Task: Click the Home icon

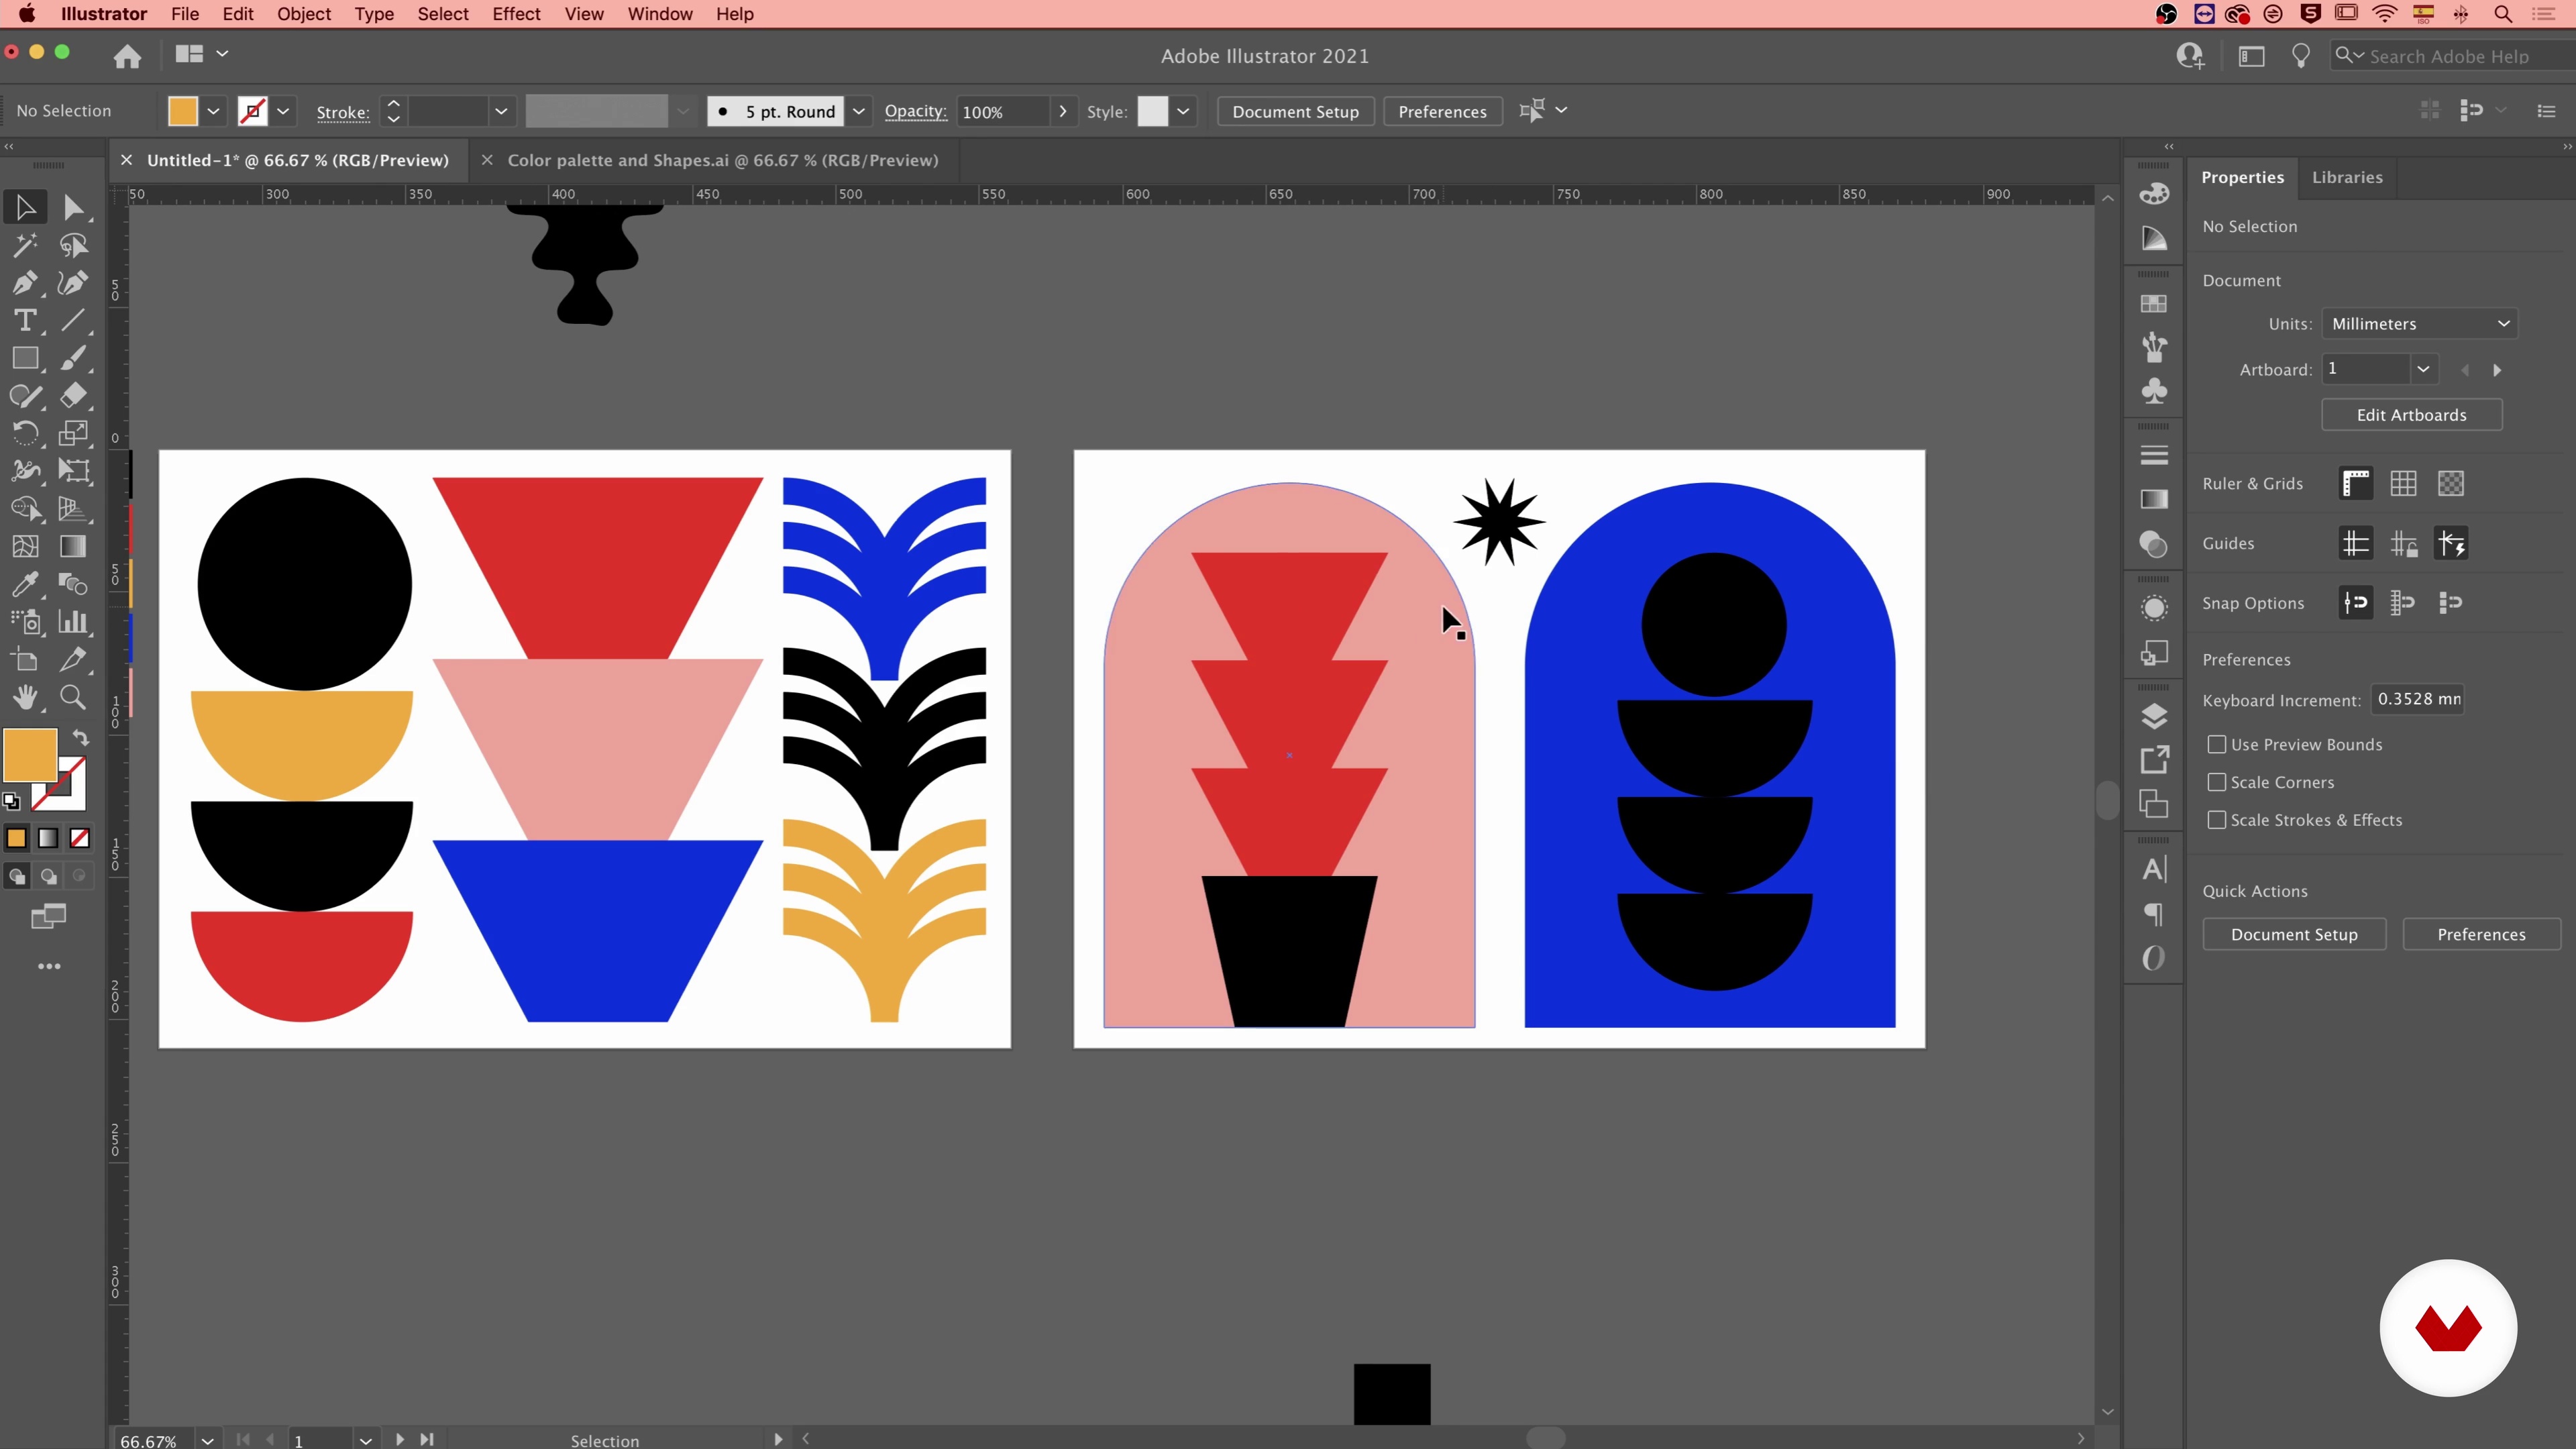Action: pos(127,56)
